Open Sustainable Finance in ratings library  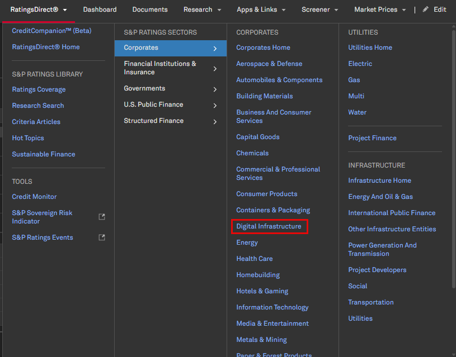coord(44,154)
